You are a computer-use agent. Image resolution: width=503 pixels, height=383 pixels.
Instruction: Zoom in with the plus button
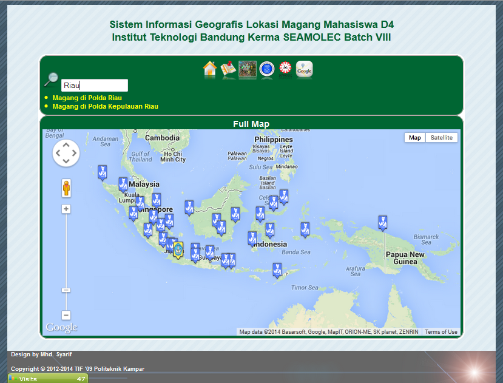tap(66, 209)
